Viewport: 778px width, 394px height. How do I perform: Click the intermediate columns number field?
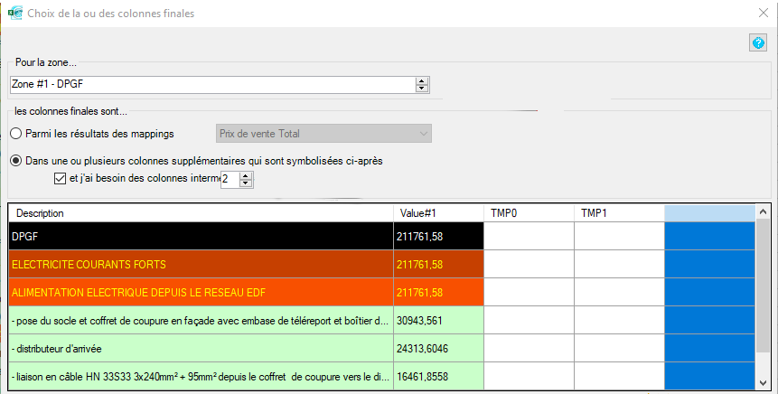tap(230, 179)
